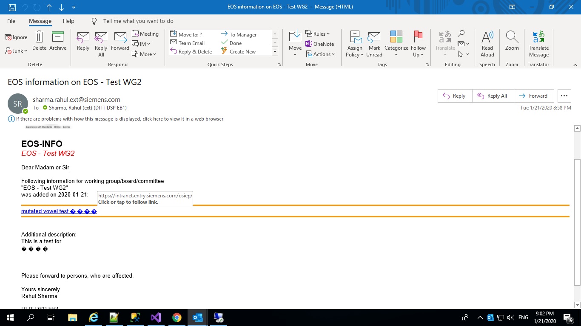Open the Windows Start menu
This screenshot has width=581, height=326.
point(10,318)
